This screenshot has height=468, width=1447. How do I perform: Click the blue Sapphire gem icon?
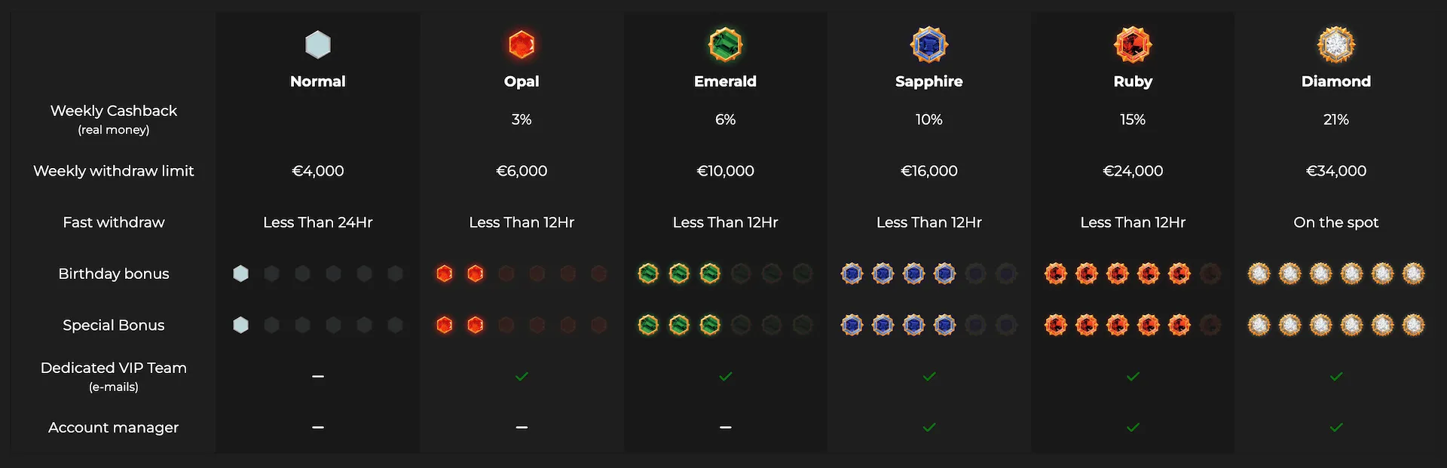[929, 45]
